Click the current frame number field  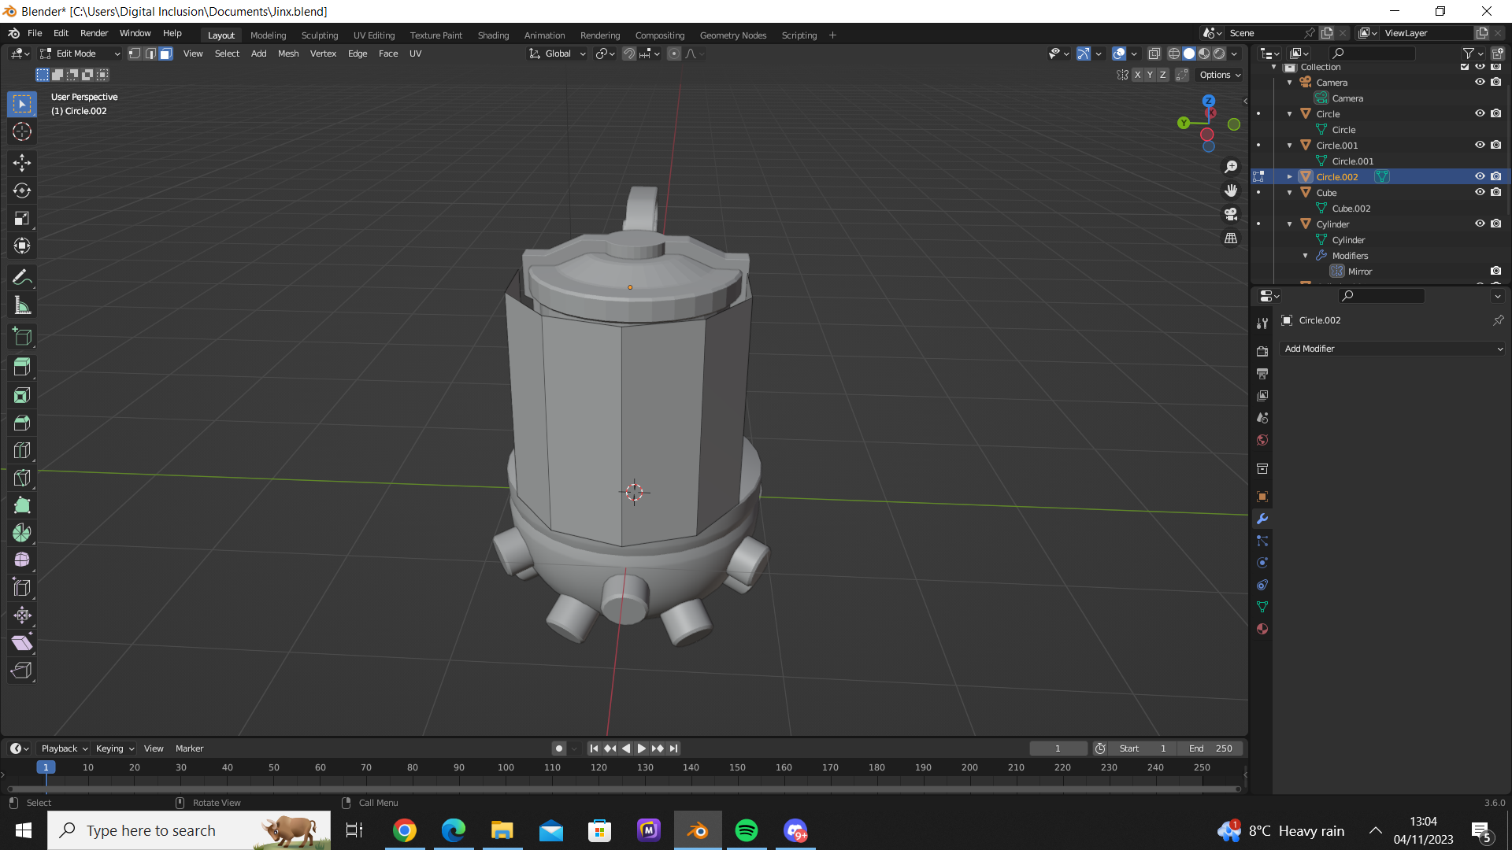pyautogui.click(x=1058, y=748)
